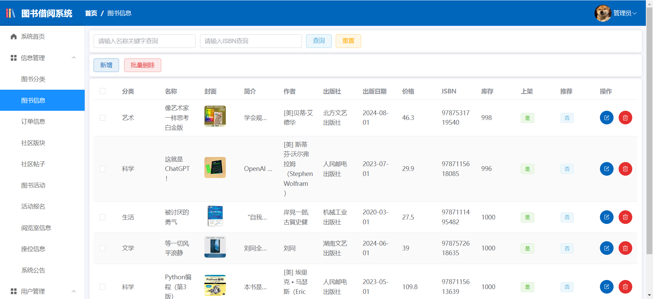Open 活动报名 in sidebar
The image size is (653, 299).
click(42, 207)
